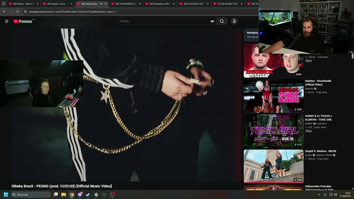
Task: Switch to the Popek x Ciosu tab
Action: click(57, 4)
